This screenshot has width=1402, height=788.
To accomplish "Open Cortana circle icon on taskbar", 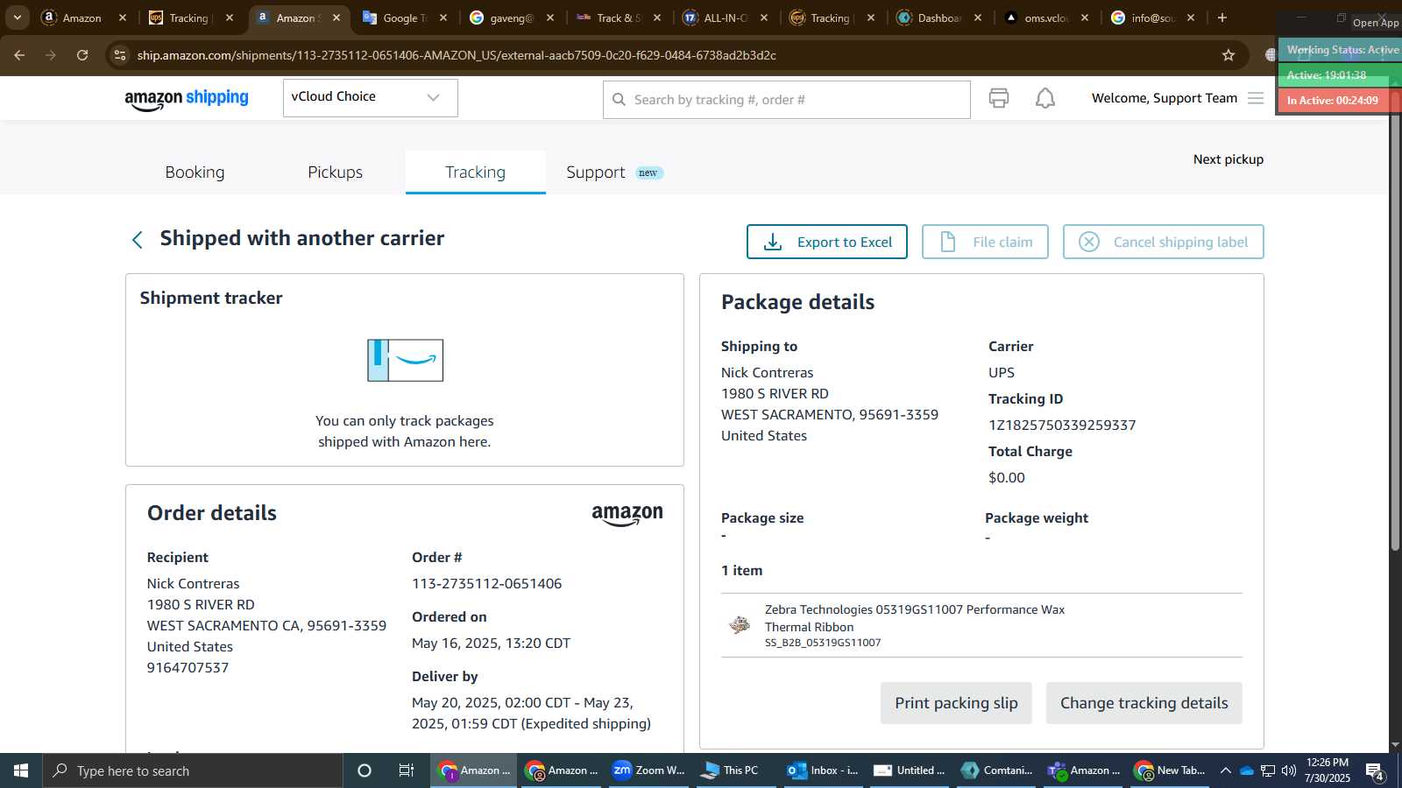I will pyautogui.click(x=365, y=770).
